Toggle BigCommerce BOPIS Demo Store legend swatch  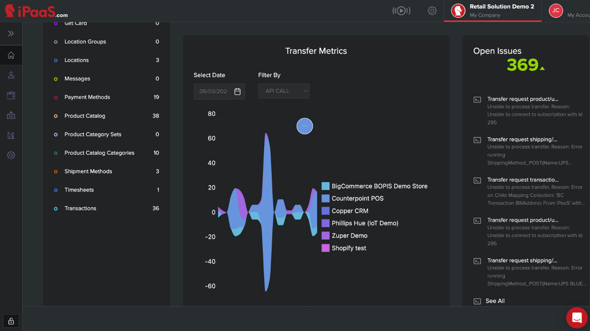325,186
